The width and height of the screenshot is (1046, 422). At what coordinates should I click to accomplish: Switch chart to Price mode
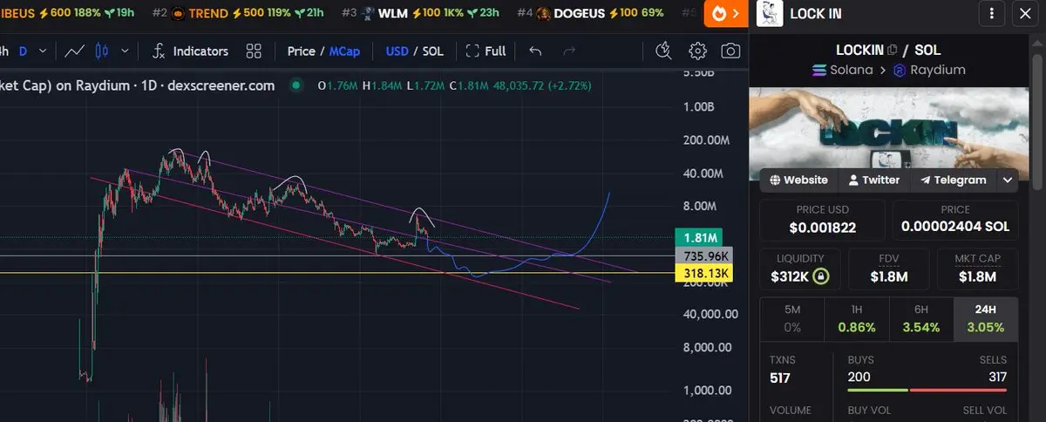pyautogui.click(x=302, y=51)
